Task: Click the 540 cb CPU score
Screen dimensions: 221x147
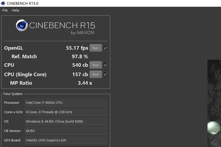Action: [x=80, y=65]
